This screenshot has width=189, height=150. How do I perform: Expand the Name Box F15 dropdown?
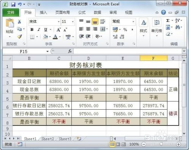[x=47, y=51]
